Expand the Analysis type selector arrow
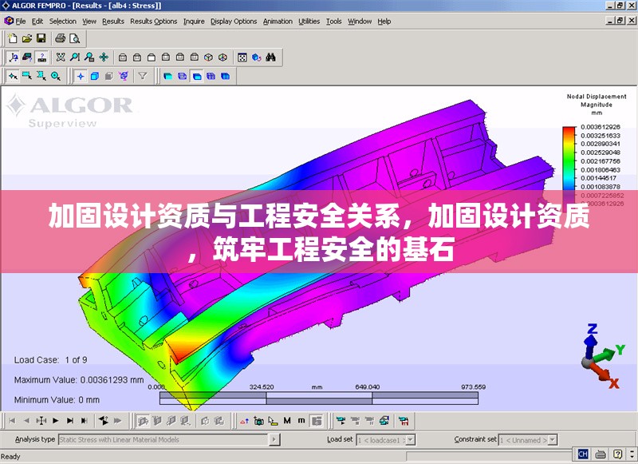This screenshot has height=464, width=638. click(x=275, y=438)
